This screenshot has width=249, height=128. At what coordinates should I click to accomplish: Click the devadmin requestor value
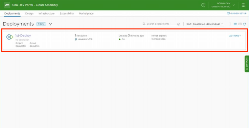coord(35,46)
